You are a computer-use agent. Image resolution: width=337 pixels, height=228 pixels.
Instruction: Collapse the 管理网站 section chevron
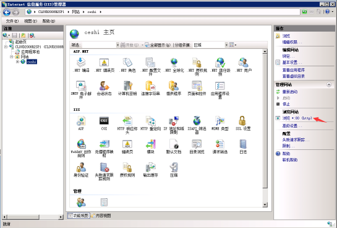click(x=329, y=84)
